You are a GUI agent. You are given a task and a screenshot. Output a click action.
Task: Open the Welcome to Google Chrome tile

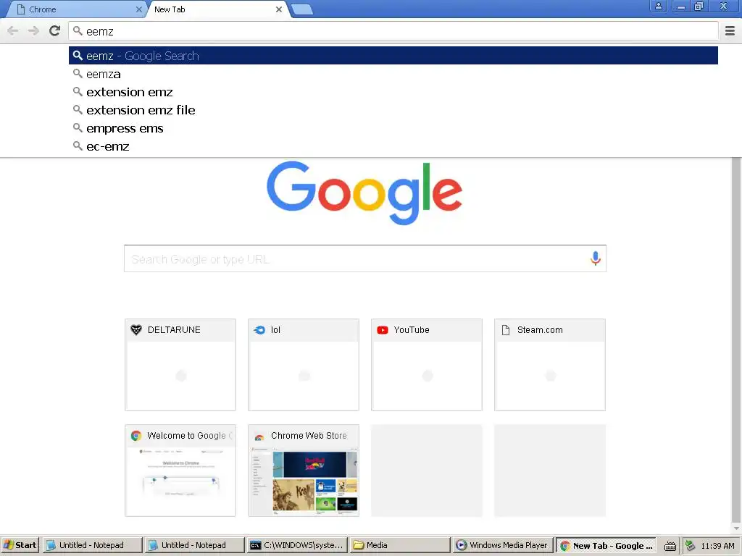[x=180, y=471]
